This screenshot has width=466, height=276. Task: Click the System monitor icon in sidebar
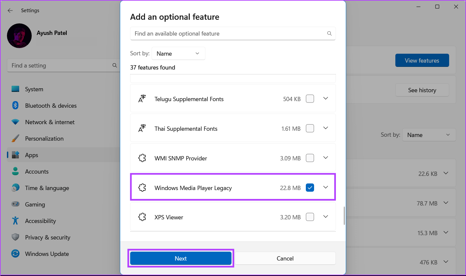click(x=15, y=89)
